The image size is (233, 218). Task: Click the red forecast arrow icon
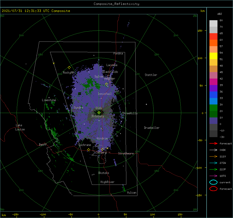pyautogui.click(x=213, y=143)
